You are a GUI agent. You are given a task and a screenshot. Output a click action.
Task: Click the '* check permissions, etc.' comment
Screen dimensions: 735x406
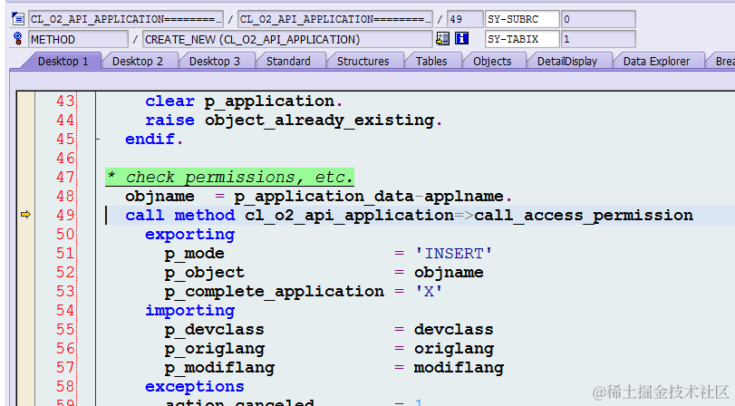229,178
